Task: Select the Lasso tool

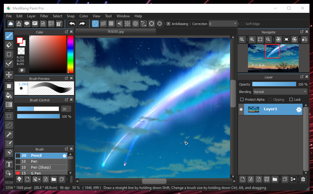Action: (x=9, y=125)
